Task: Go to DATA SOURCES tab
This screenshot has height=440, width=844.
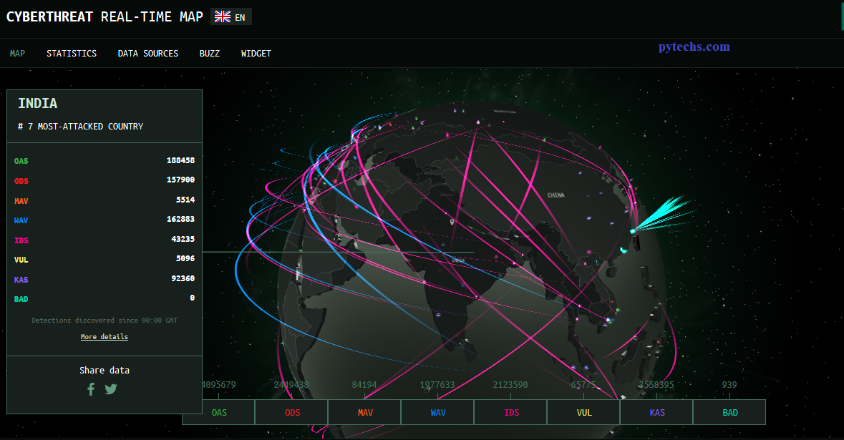Action: 148,53
